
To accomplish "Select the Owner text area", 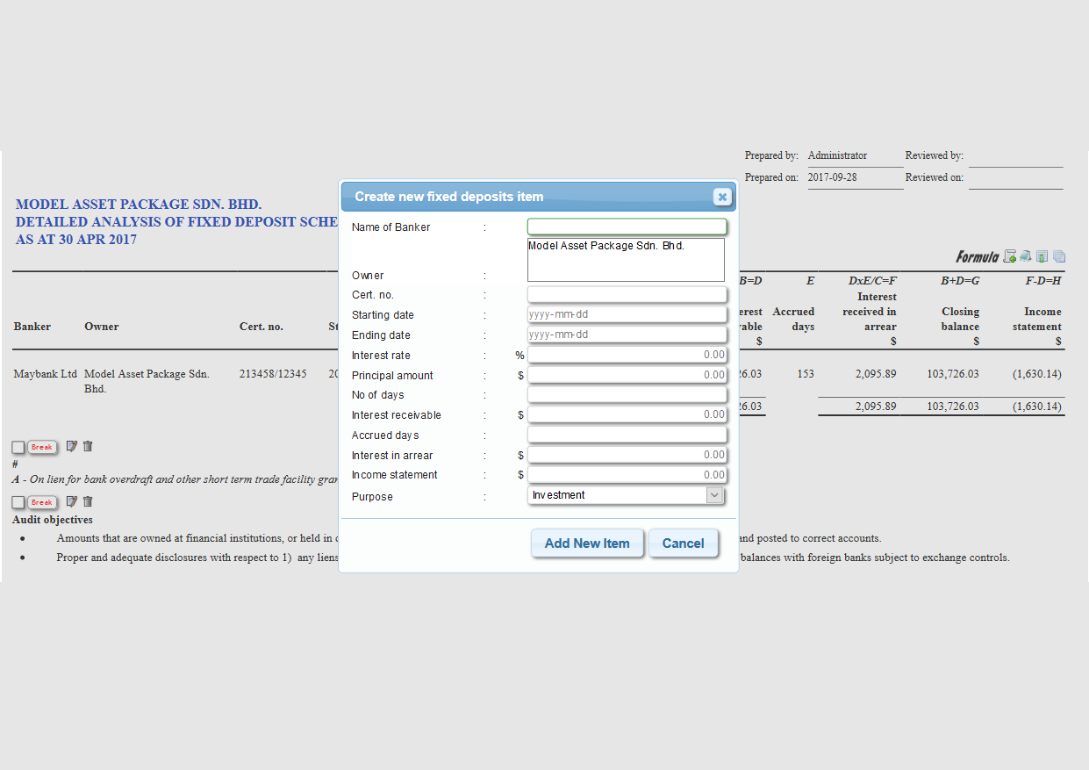I will click(x=627, y=260).
